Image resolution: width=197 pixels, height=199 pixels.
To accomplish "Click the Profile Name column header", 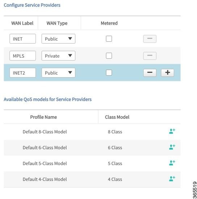I will click(x=43, y=117).
